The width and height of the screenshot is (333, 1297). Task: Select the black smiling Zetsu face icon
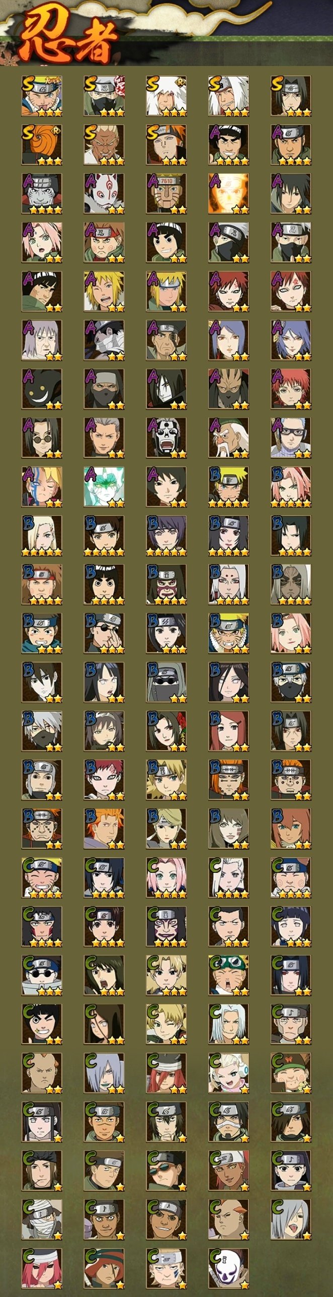pos(42,389)
